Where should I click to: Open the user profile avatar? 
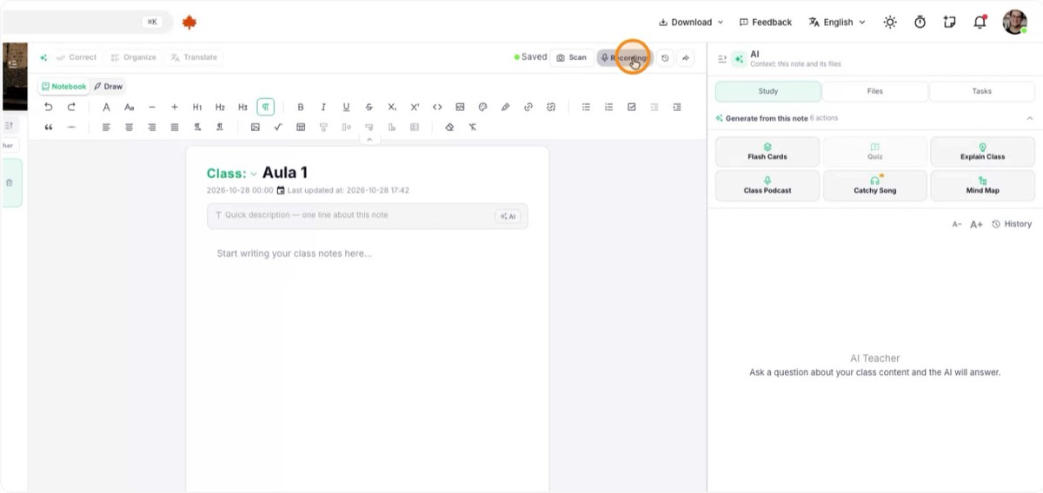tap(1015, 22)
